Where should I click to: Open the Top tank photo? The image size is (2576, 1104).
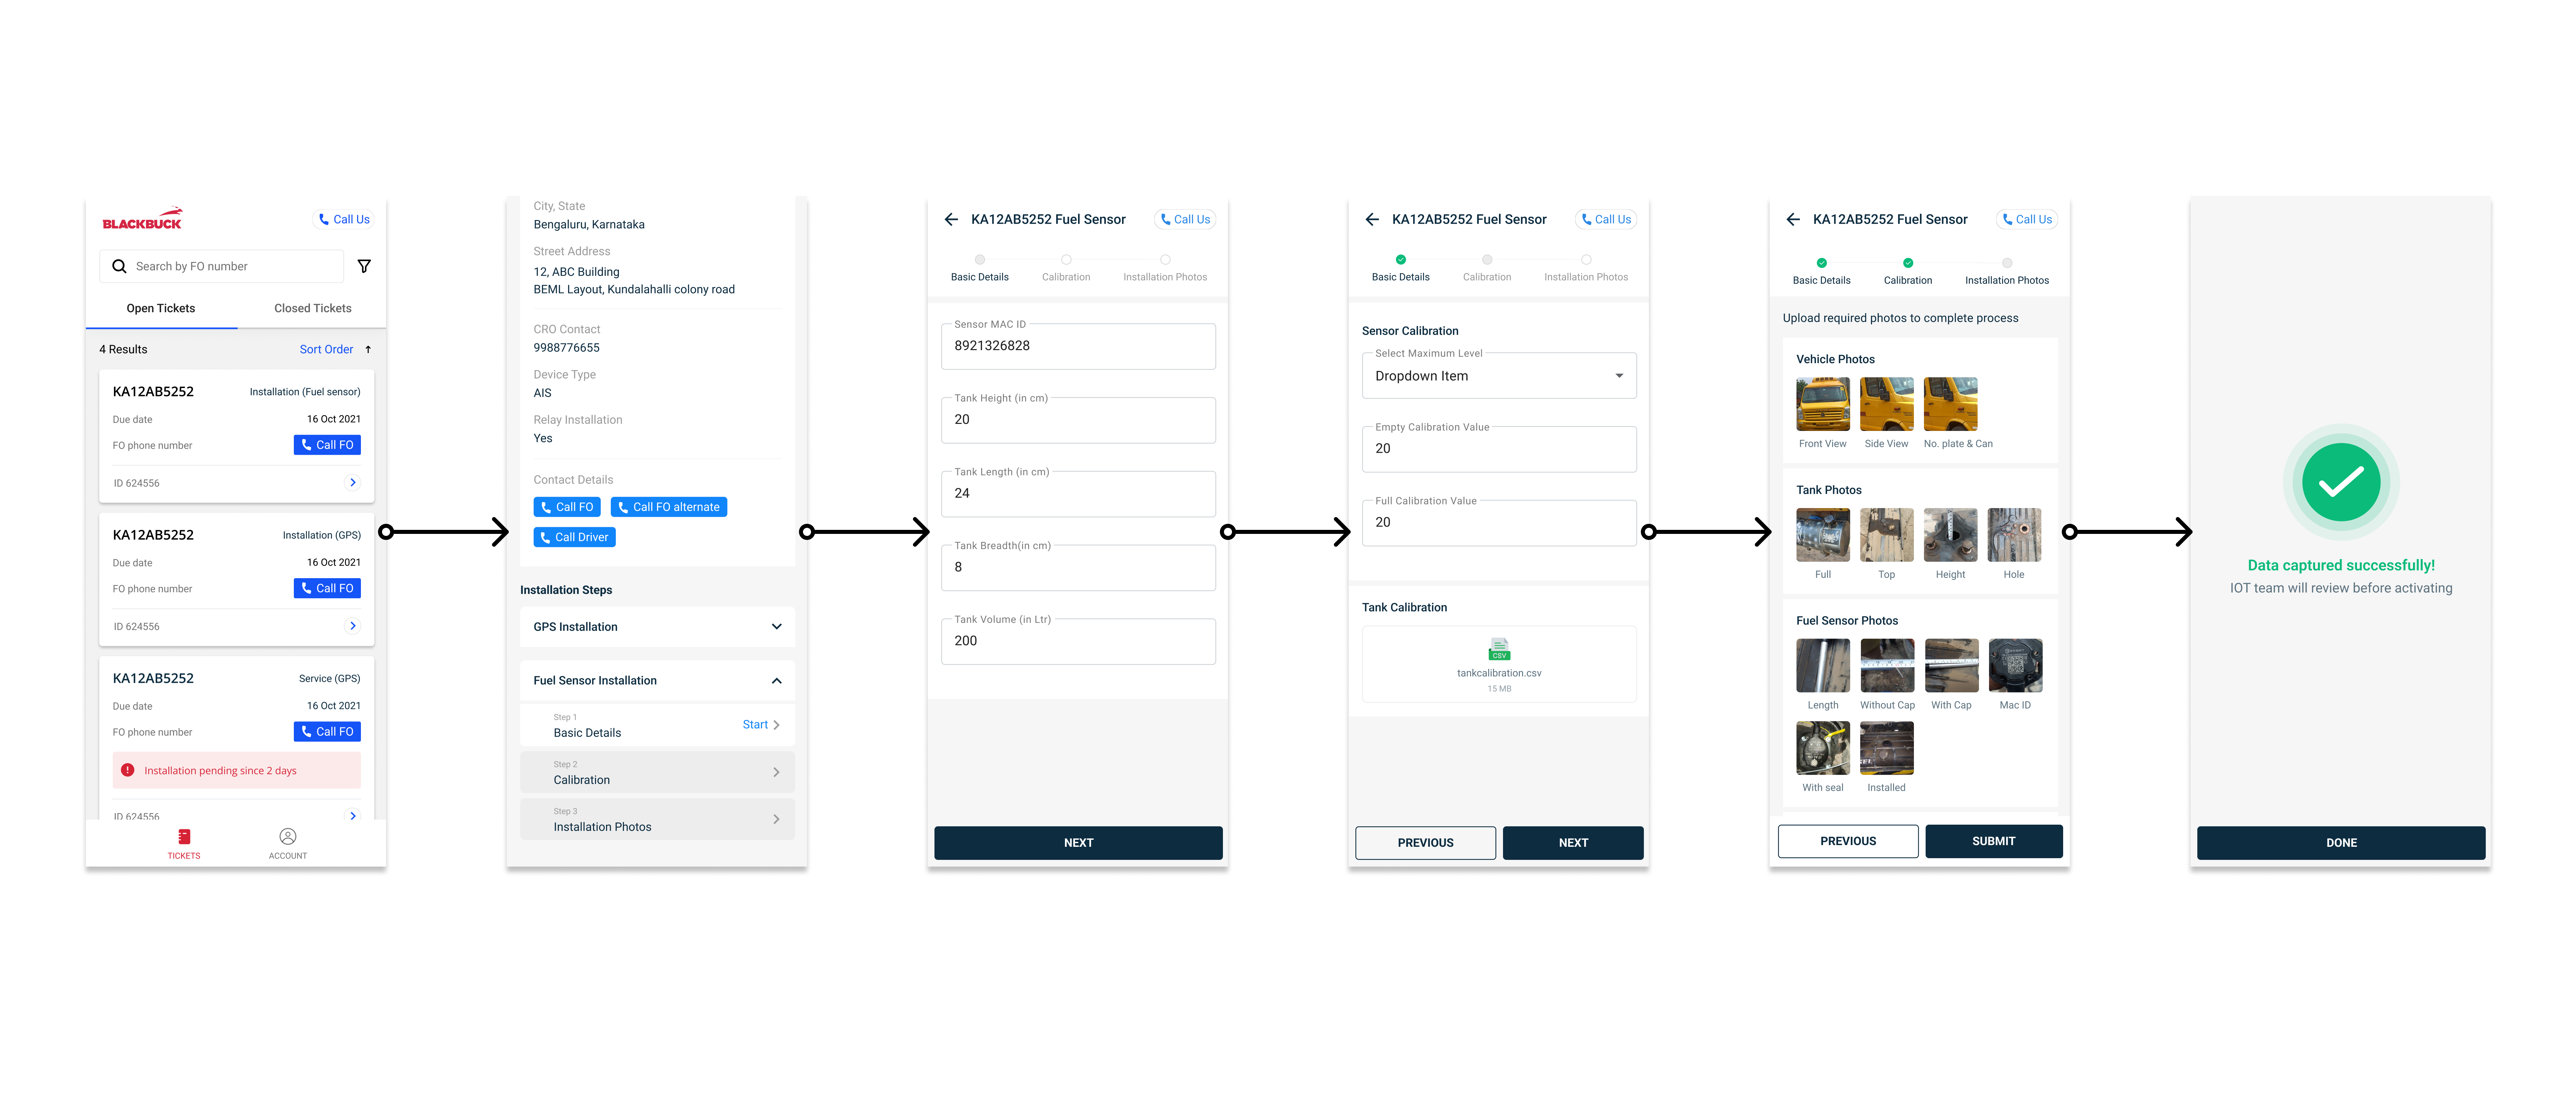[x=1887, y=535]
